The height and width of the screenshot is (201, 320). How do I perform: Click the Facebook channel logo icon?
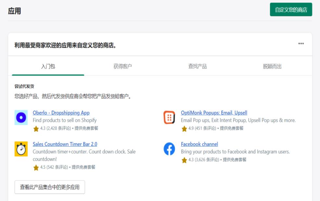pyautogui.click(x=169, y=149)
